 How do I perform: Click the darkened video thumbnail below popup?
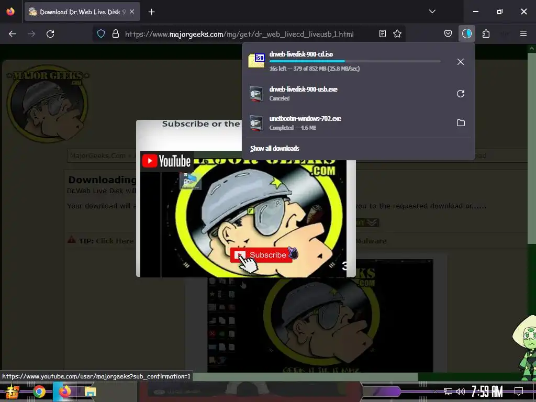(x=320, y=325)
